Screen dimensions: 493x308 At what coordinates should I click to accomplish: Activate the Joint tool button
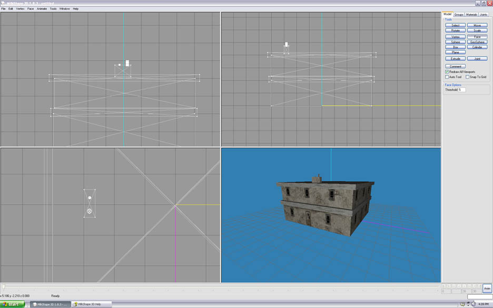point(477,59)
